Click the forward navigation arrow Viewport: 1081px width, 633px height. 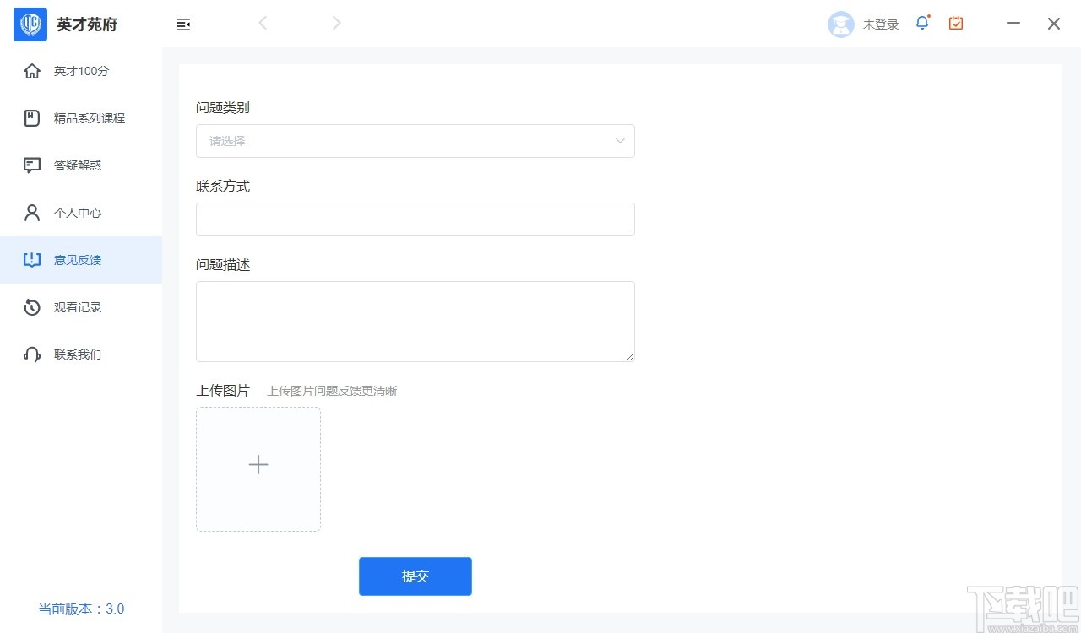click(336, 23)
